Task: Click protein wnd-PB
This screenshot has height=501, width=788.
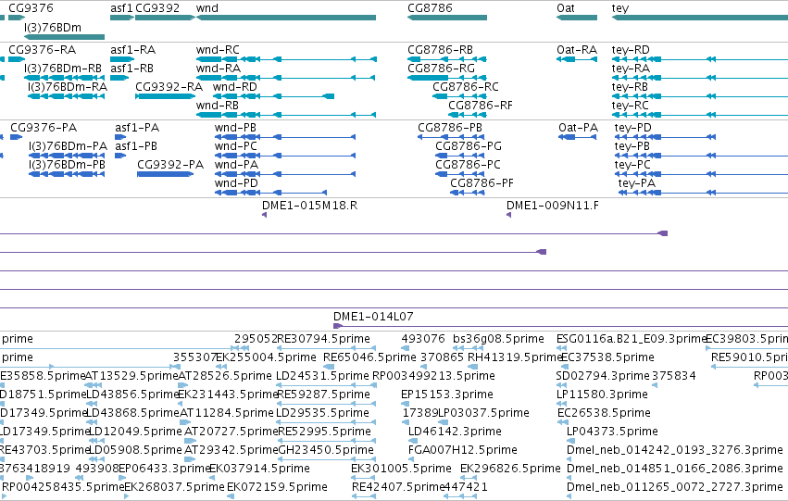Action: click(236, 128)
